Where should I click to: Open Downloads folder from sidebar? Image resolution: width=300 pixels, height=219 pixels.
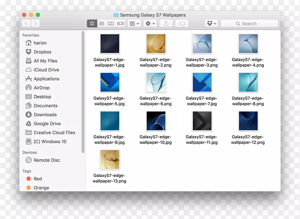pos(45,115)
